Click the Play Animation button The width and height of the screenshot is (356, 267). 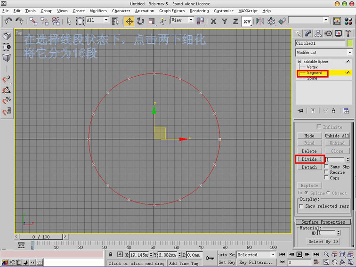[299, 254]
